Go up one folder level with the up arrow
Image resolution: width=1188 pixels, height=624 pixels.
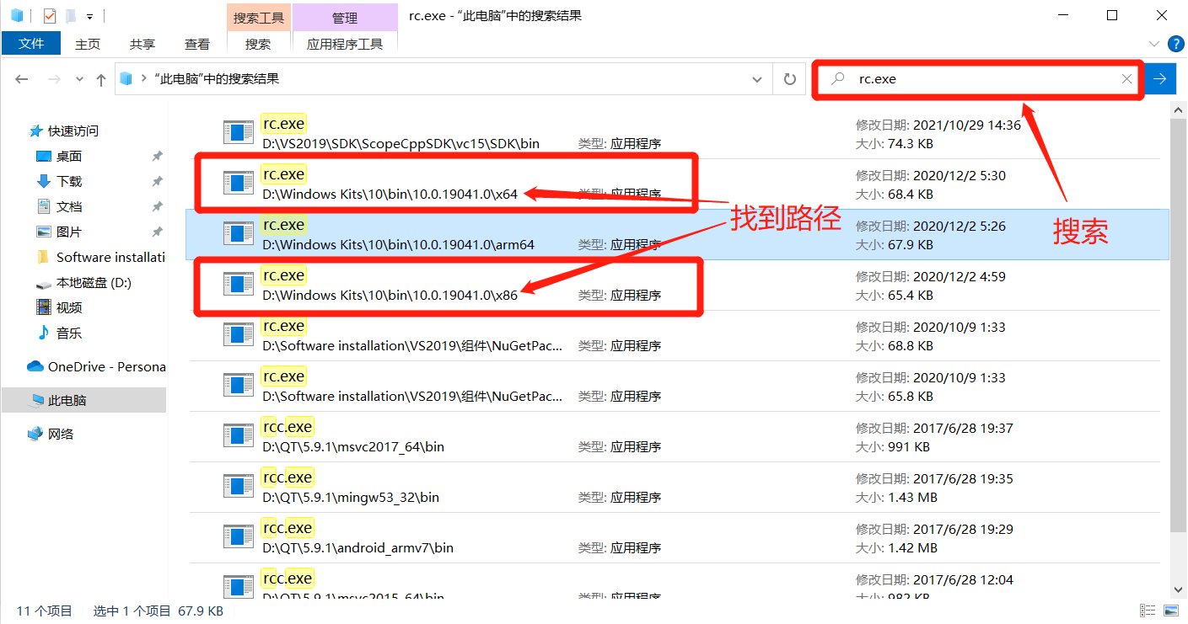click(100, 78)
